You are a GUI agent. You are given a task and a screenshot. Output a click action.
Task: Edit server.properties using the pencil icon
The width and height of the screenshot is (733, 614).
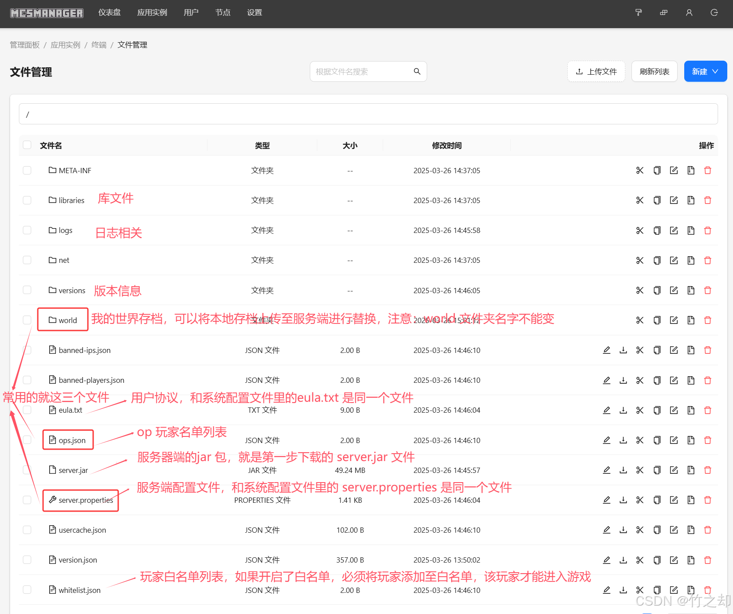tap(606, 500)
